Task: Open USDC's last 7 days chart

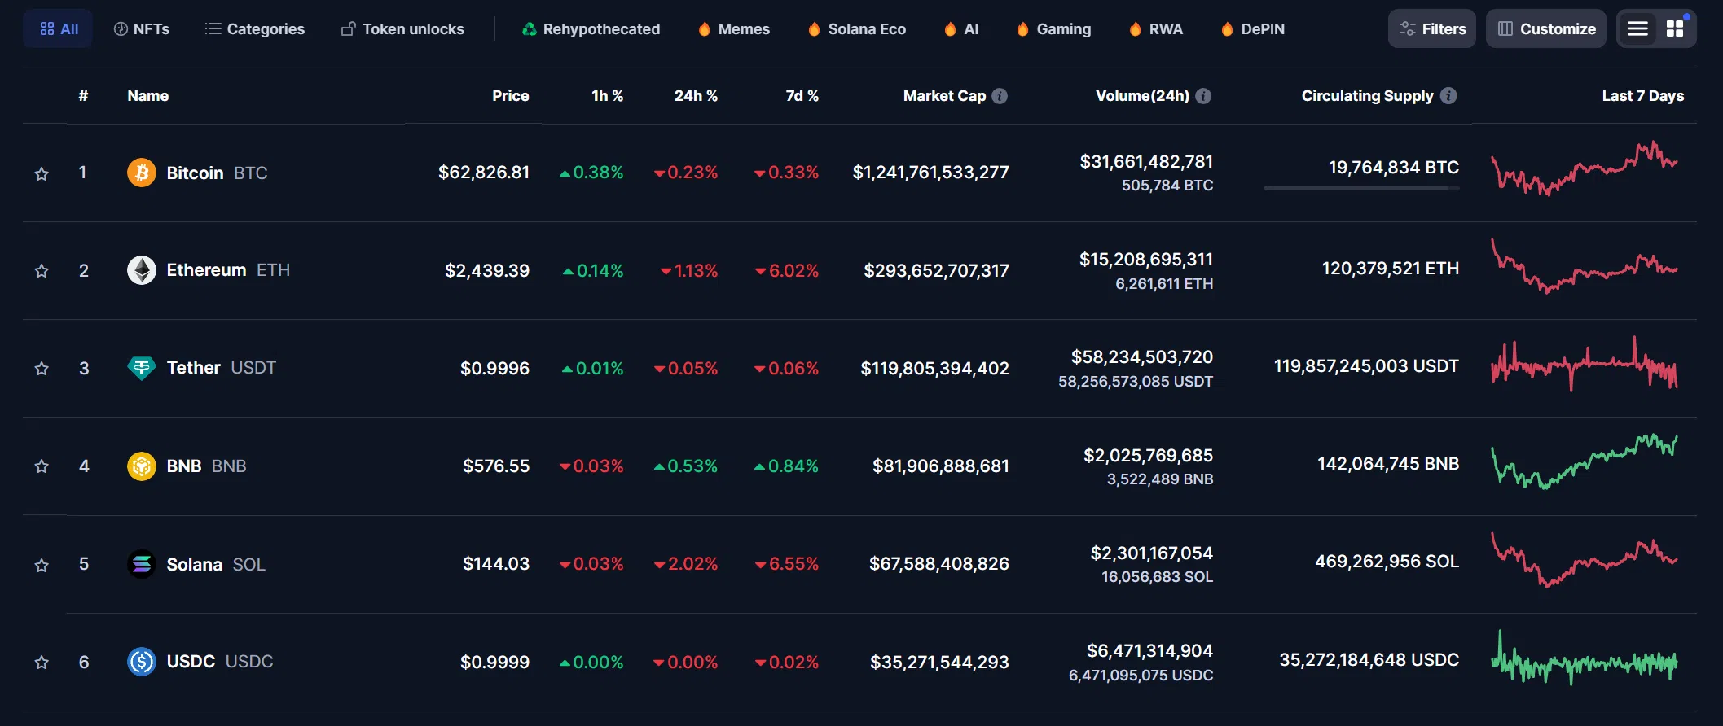Action: pyautogui.click(x=1585, y=658)
